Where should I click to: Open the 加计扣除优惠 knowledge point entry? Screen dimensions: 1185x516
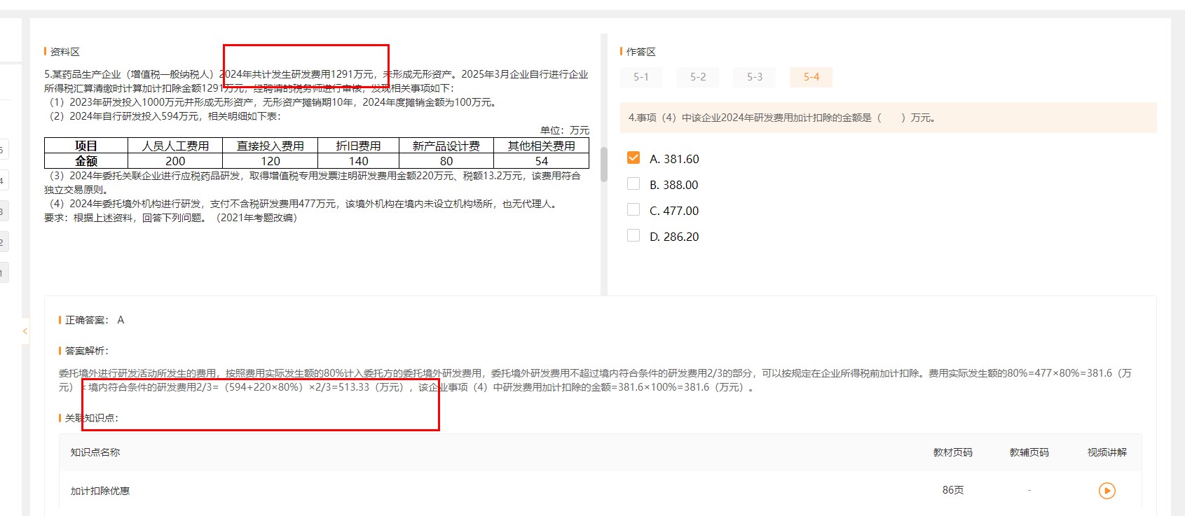tap(100, 491)
